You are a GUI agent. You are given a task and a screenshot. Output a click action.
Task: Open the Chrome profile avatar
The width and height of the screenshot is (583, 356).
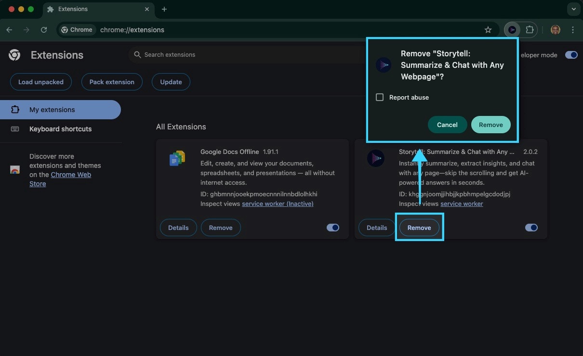click(x=556, y=30)
